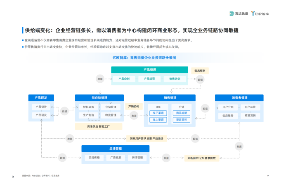Click the 线上渠道 box
Screen dimensions: 293x191
pyautogui.click(x=158, y=120)
